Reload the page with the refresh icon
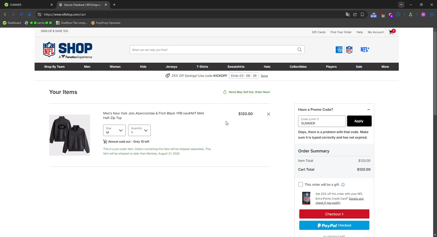The image size is (437, 237). point(21,14)
